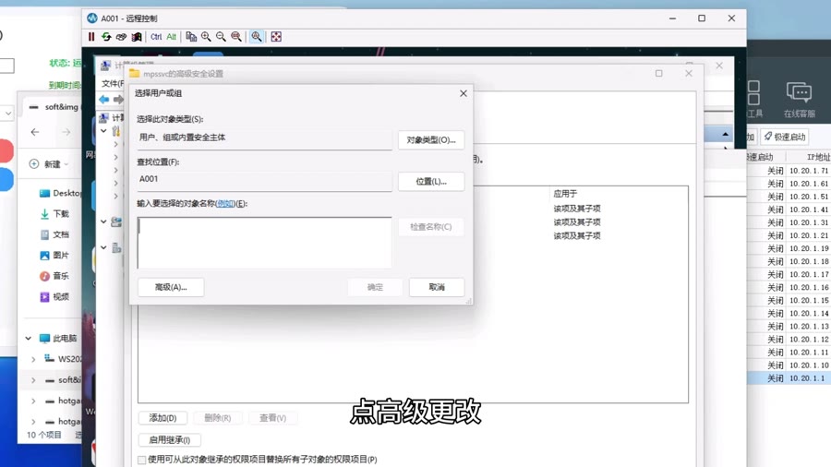Screen dimensions: 831x467
Task: Toggle the Ctrl key toolbar button
Action: tap(156, 37)
